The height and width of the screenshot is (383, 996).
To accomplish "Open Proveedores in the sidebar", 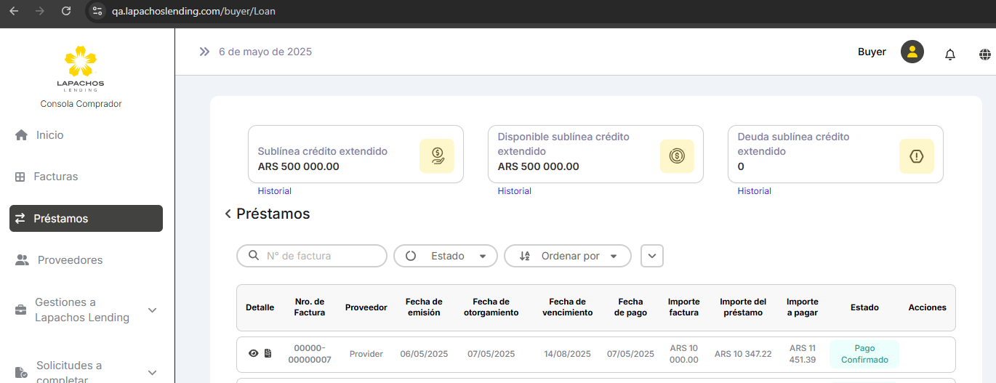I will click(x=70, y=260).
